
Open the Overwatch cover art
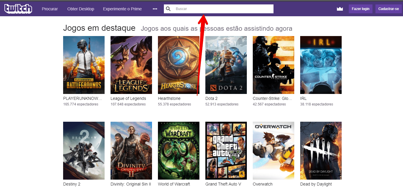(x=274, y=151)
